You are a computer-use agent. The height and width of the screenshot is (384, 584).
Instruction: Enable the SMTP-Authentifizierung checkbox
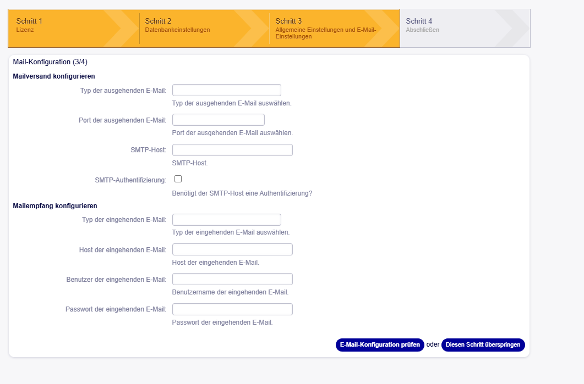(178, 179)
